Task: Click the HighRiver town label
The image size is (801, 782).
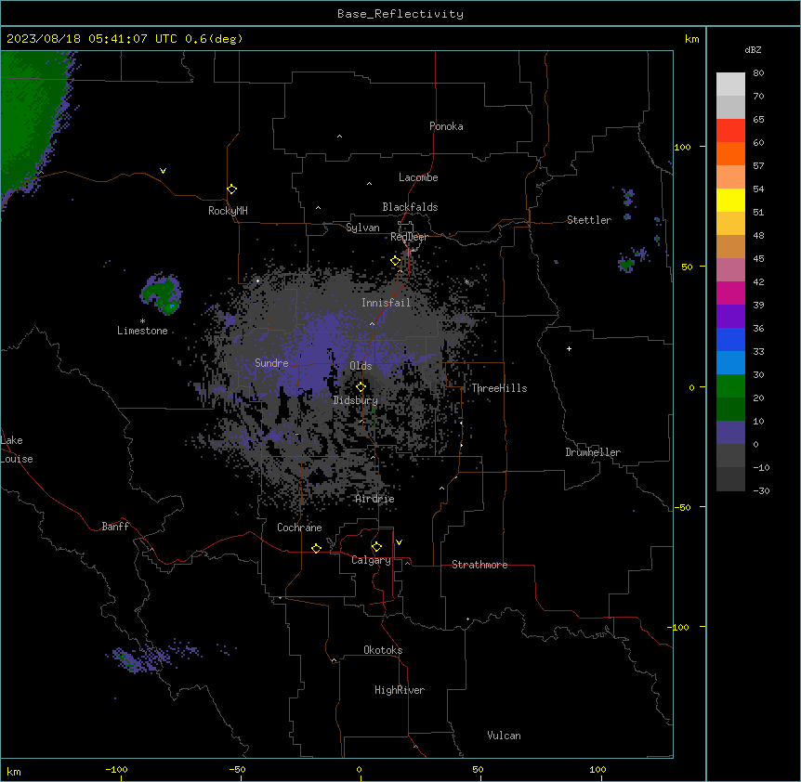Action: coord(400,690)
